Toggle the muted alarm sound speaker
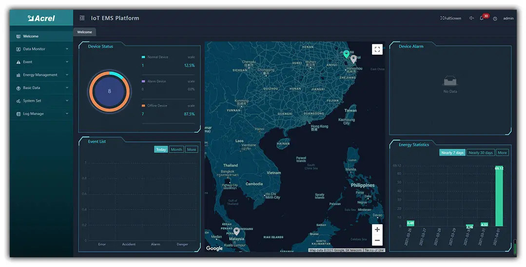The image size is (526, 267). pos(471,19)
